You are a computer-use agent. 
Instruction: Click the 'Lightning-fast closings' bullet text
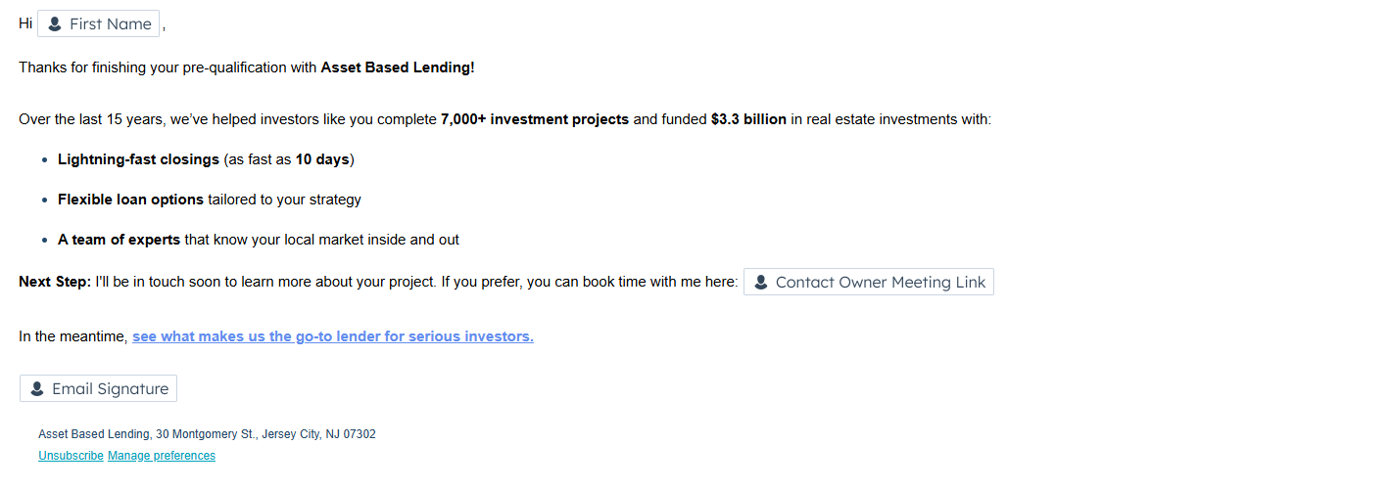tap(138, 159)
